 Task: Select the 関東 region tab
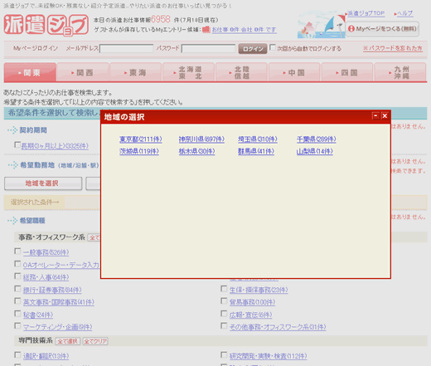click(x=30, y=72)
